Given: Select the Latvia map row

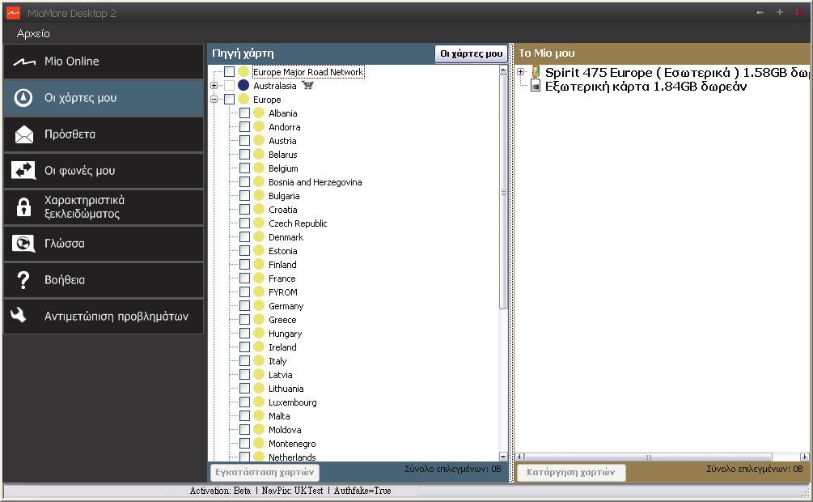Looking at the screenshot, I should point(280,374).
